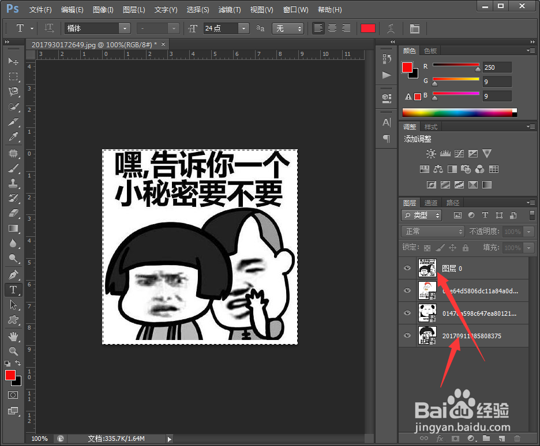This screenshot has width=540, height=446.
Task: Toggle layer filtering switch
Action: click(532, 216)
